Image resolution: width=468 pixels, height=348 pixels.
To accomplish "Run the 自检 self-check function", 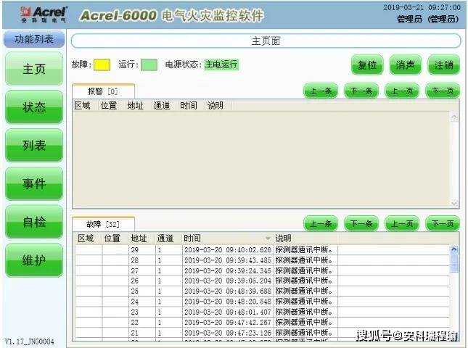I will pos(34,222).
